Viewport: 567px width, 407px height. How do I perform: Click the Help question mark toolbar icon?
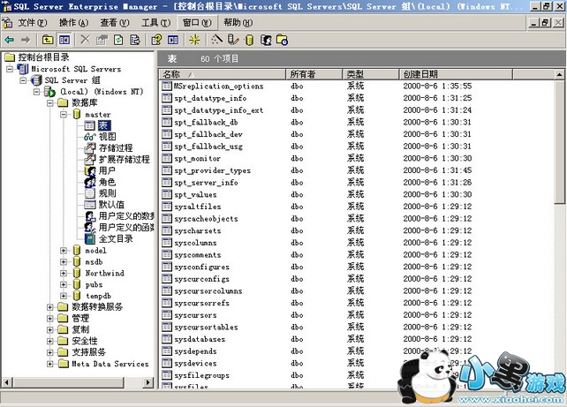[x=156, y=40]
